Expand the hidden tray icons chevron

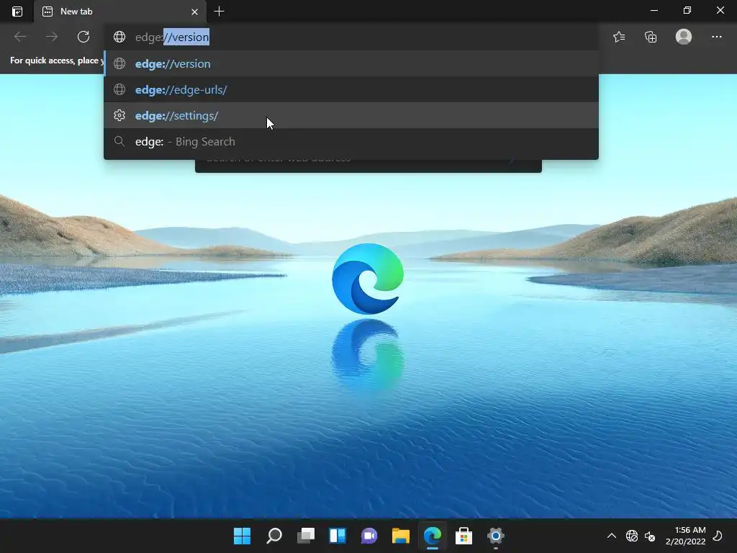click(x=612, y=536)
